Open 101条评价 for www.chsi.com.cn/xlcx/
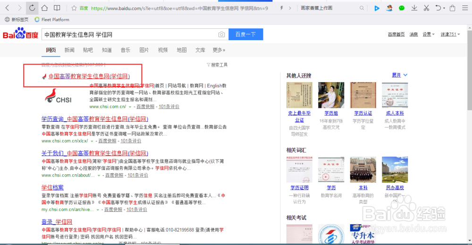The width and height of the screenshot is (472, 245). pos(131,141)
